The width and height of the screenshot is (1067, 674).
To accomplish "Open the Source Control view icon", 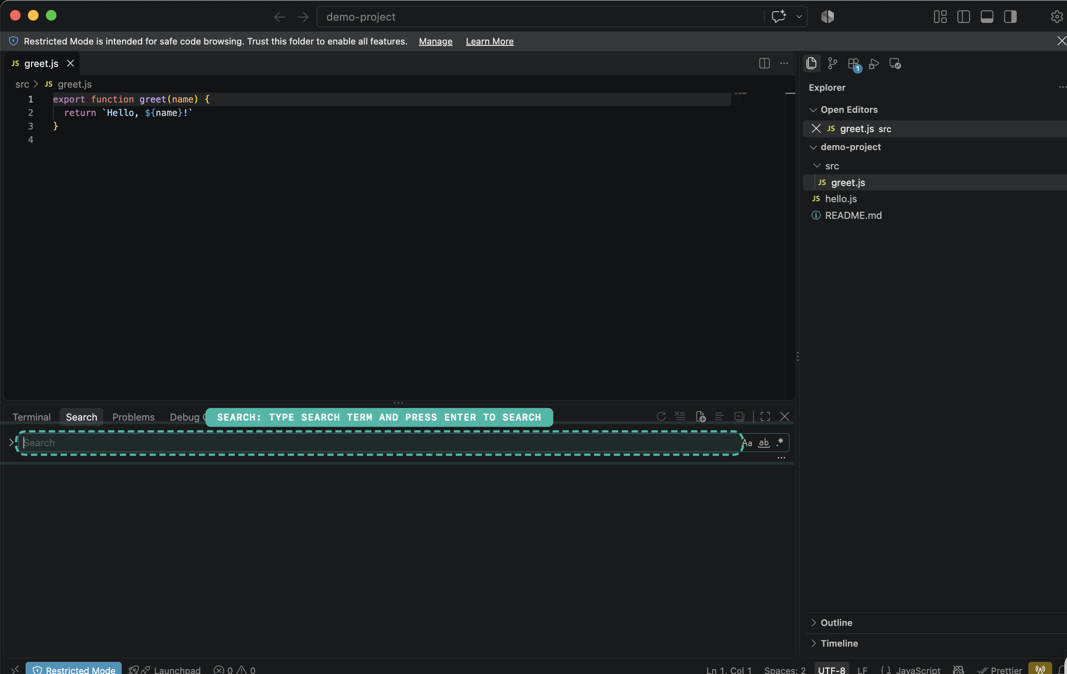I will point(832,63).
